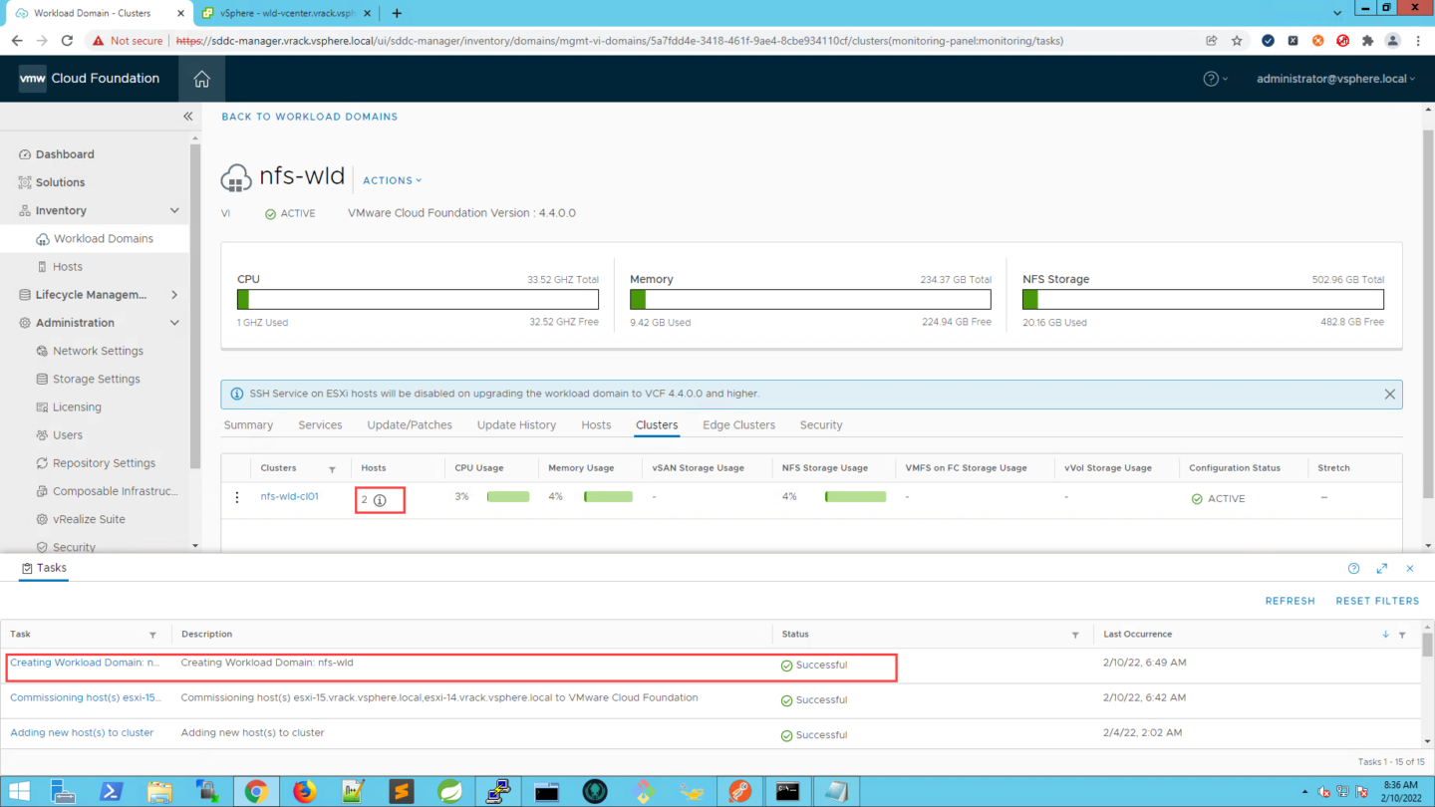Open the help icon in the Tasks panel
Screen dimensions: 1435x807
coord(1353,568)
